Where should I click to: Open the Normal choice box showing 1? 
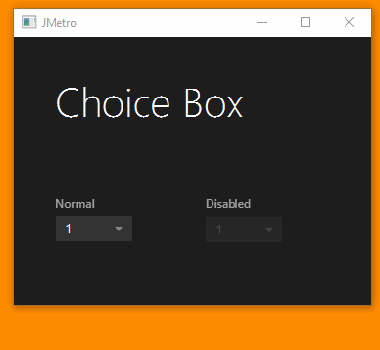tap(94, 229)
